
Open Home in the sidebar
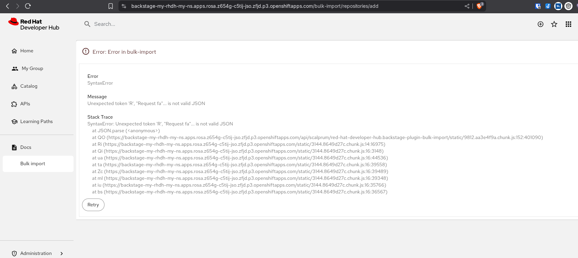click(27, 51)
